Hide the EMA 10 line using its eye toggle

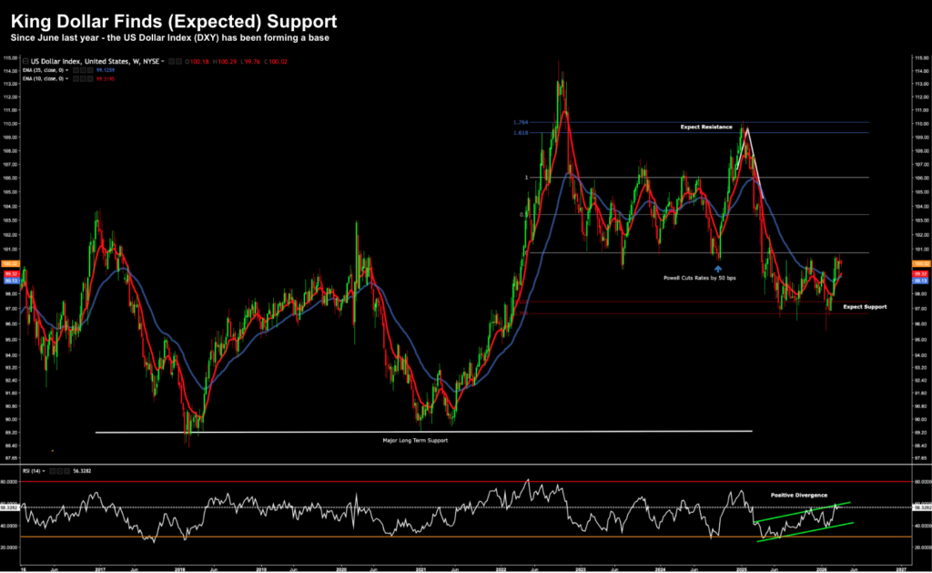coord(76,78)
